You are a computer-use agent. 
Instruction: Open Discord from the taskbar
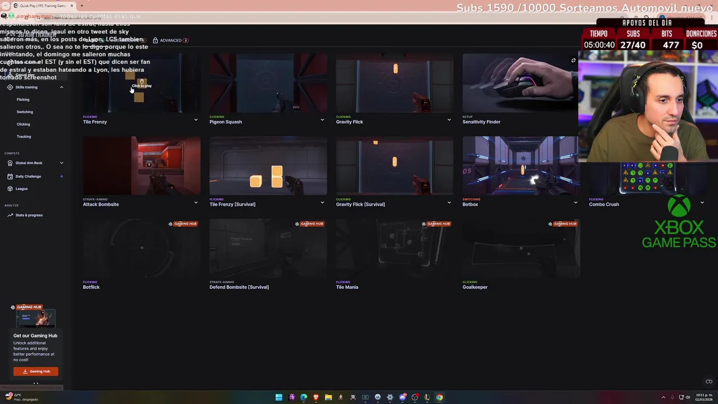402,397
